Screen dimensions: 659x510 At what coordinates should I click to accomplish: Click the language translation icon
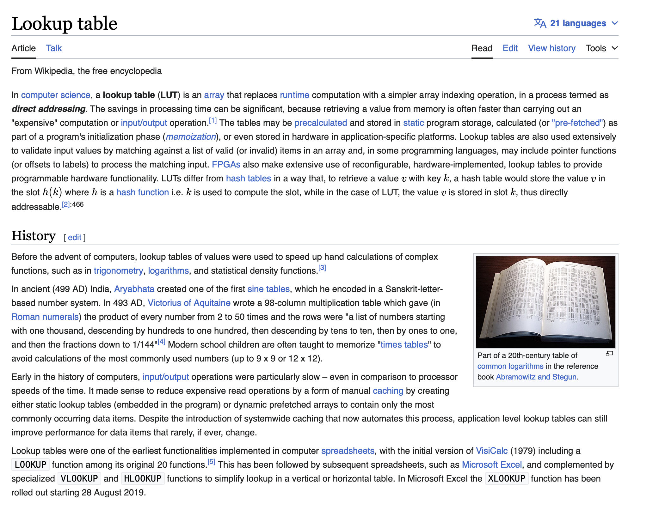point(540,23)
